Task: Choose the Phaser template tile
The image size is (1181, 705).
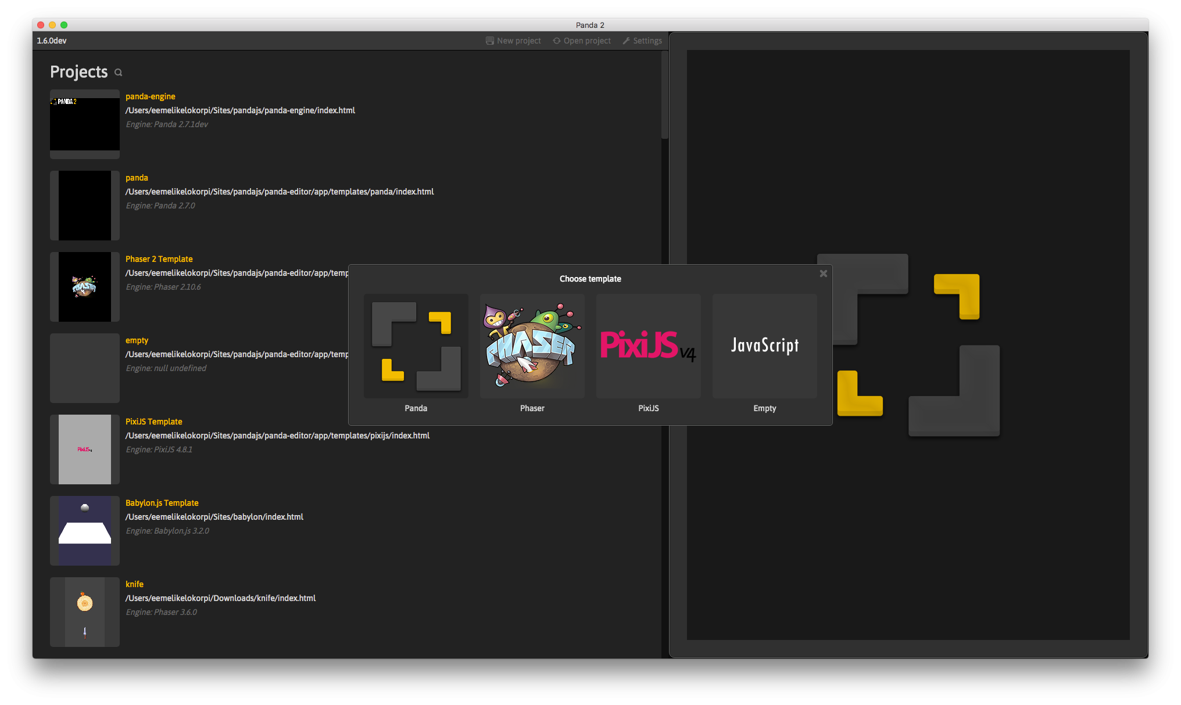Action: (x=532, y=346)
